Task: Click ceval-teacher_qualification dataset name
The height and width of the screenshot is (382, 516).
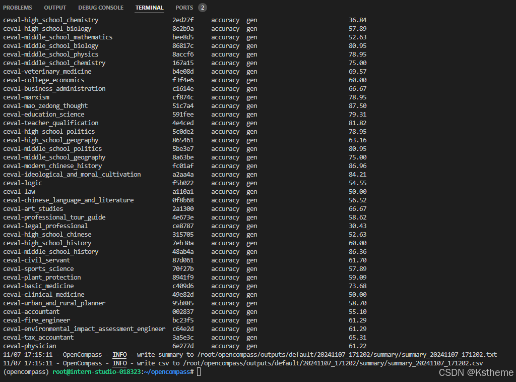Action: 51,123
